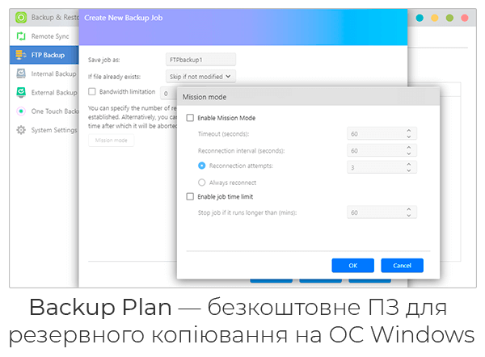485x357 pixels.
Task: Toggle Bandwidth limitation checkbox
Action: tap(92, 91)
